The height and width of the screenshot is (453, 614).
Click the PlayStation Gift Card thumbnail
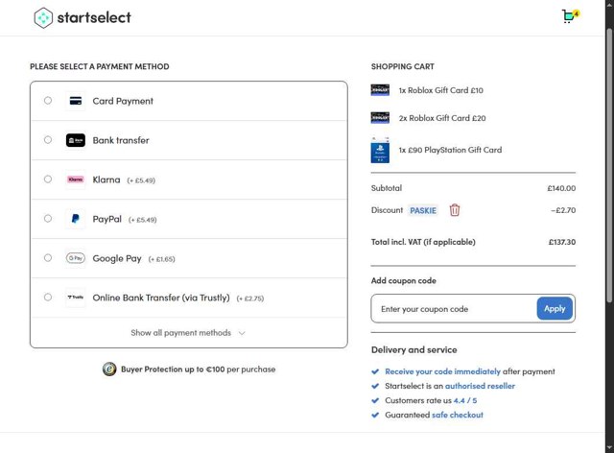(380, 150)
